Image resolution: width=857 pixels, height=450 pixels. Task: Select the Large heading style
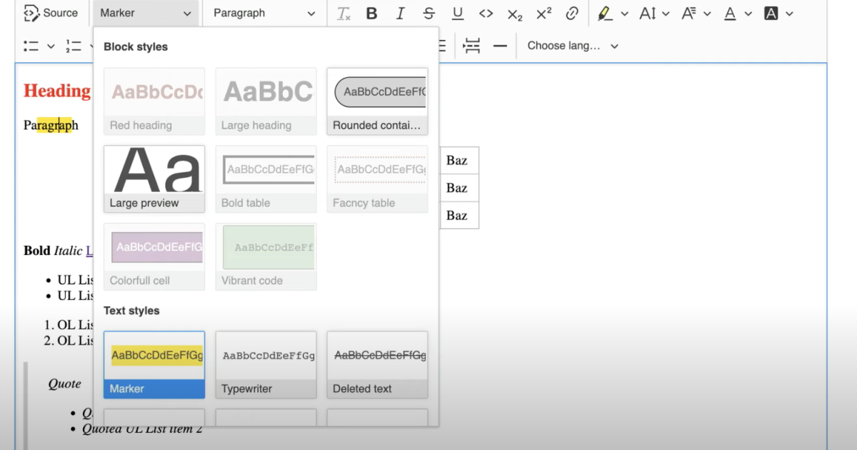click(x=266, y=101)
